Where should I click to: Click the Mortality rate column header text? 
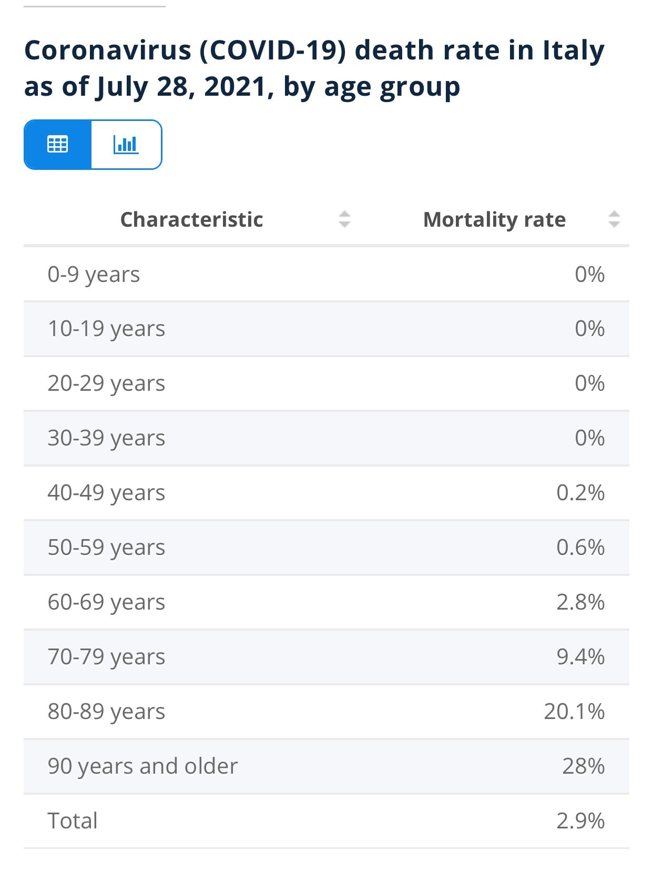tap(494, 220)
